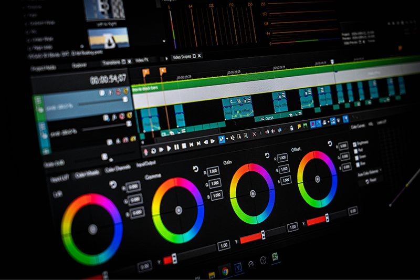The width and height of the screenshot is (420, 280).
Task: Switch to the Input/Output tab
Action: click(x=146, y=164)
